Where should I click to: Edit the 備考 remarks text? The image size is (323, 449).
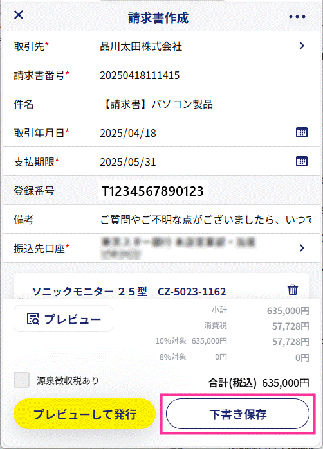pos(205,220)
